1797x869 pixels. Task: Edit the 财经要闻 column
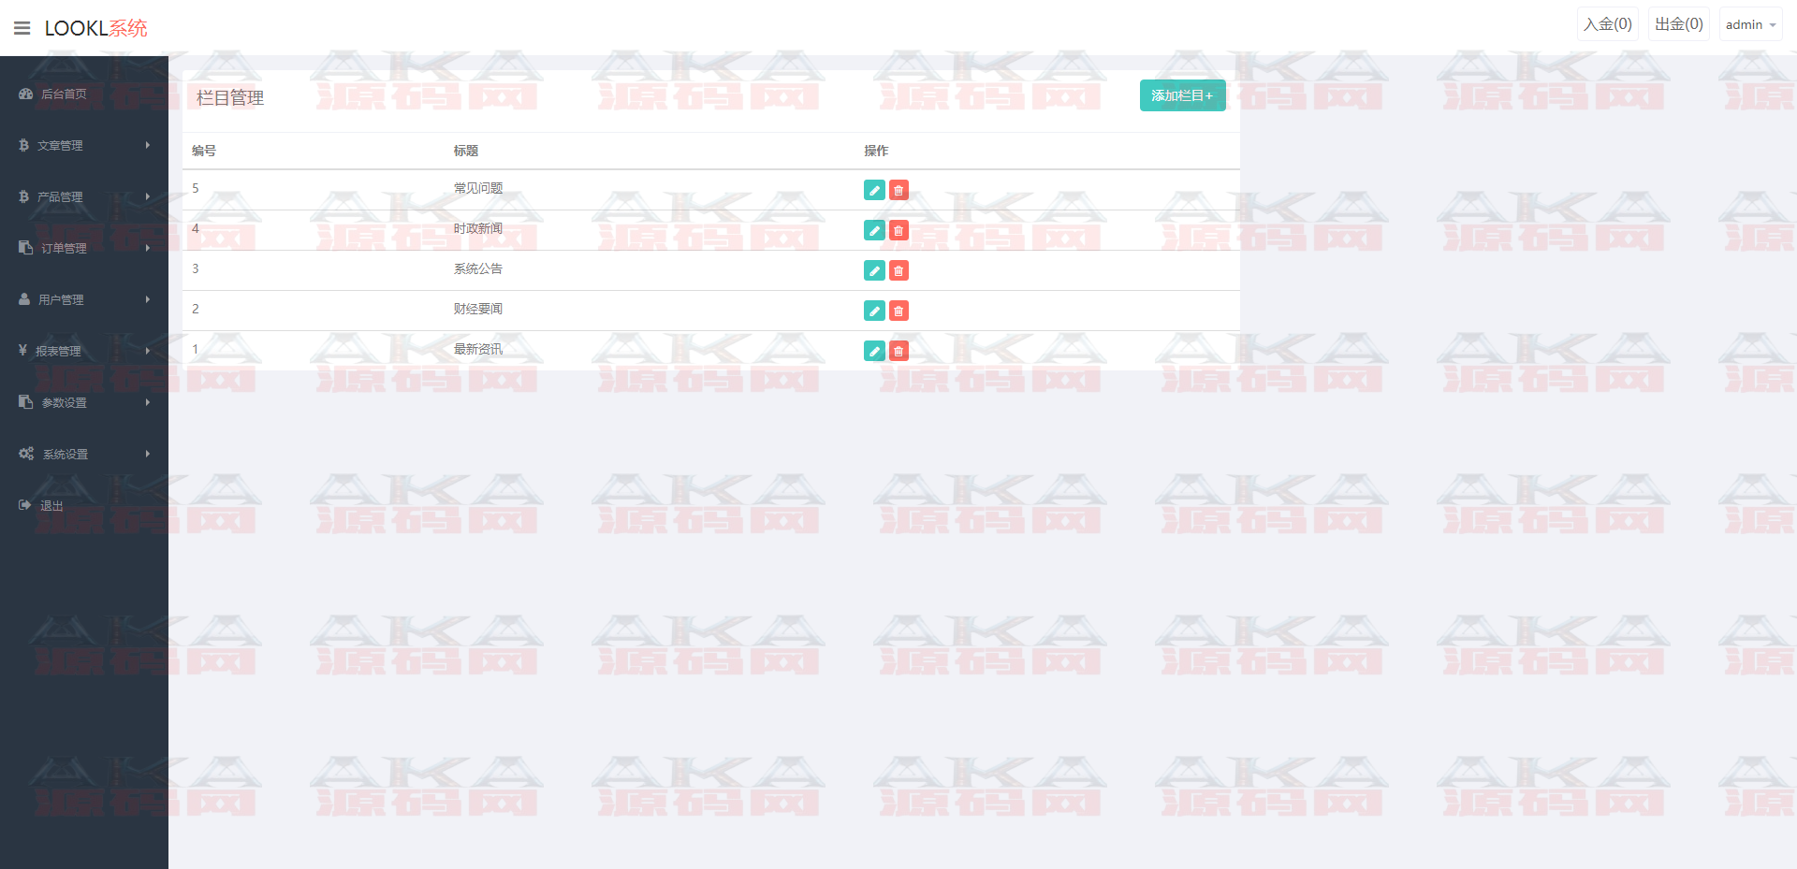(874, 311)
